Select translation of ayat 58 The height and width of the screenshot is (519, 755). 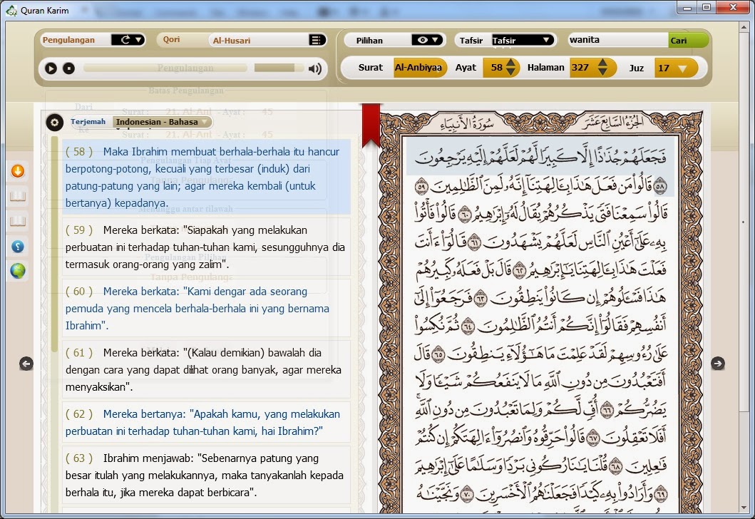[206, 178]
